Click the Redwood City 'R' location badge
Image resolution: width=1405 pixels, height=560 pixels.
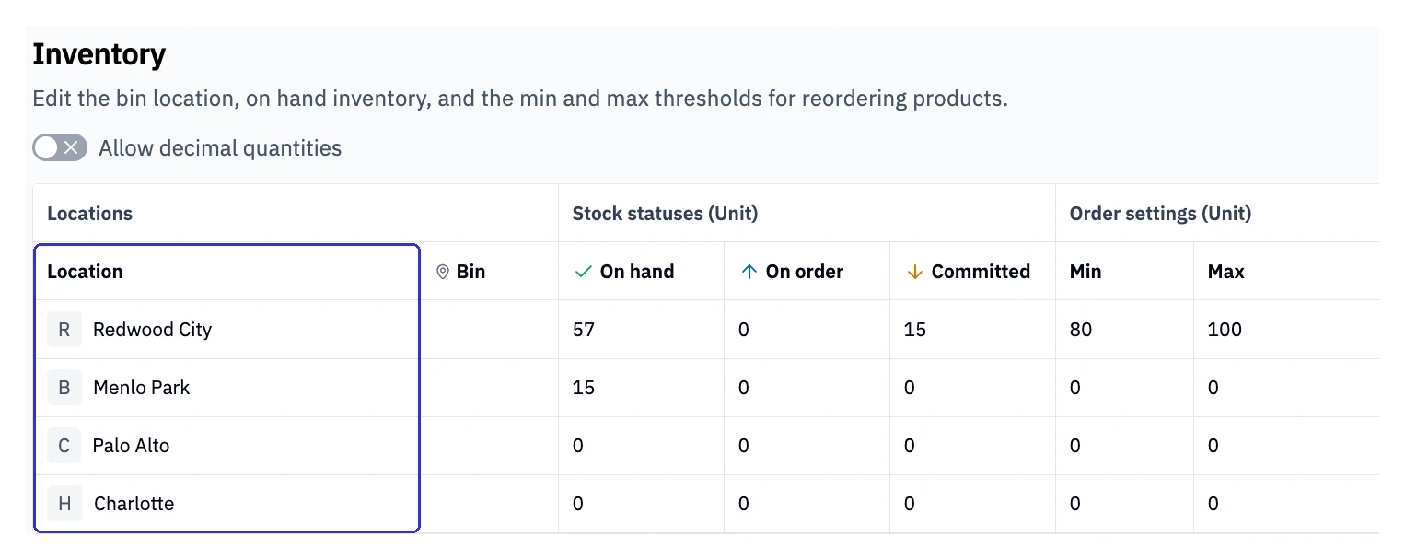pos(64,330)
